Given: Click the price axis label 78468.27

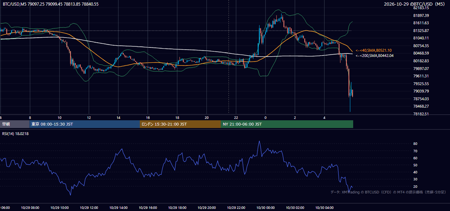Looking at the screenshot, I should click(421, 106).
